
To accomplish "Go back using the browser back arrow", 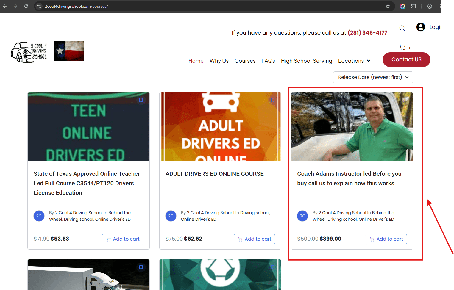I will click(x=5, y=6).
